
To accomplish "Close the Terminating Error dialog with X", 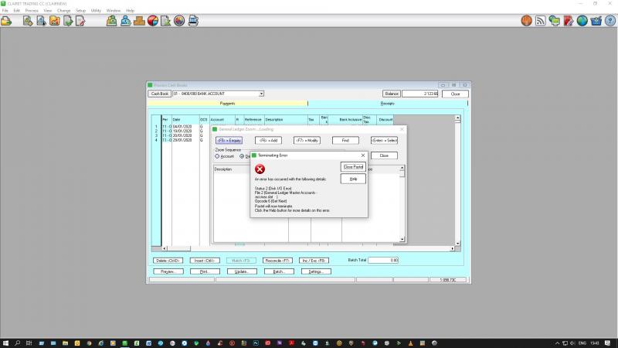I will coord(363,155).
